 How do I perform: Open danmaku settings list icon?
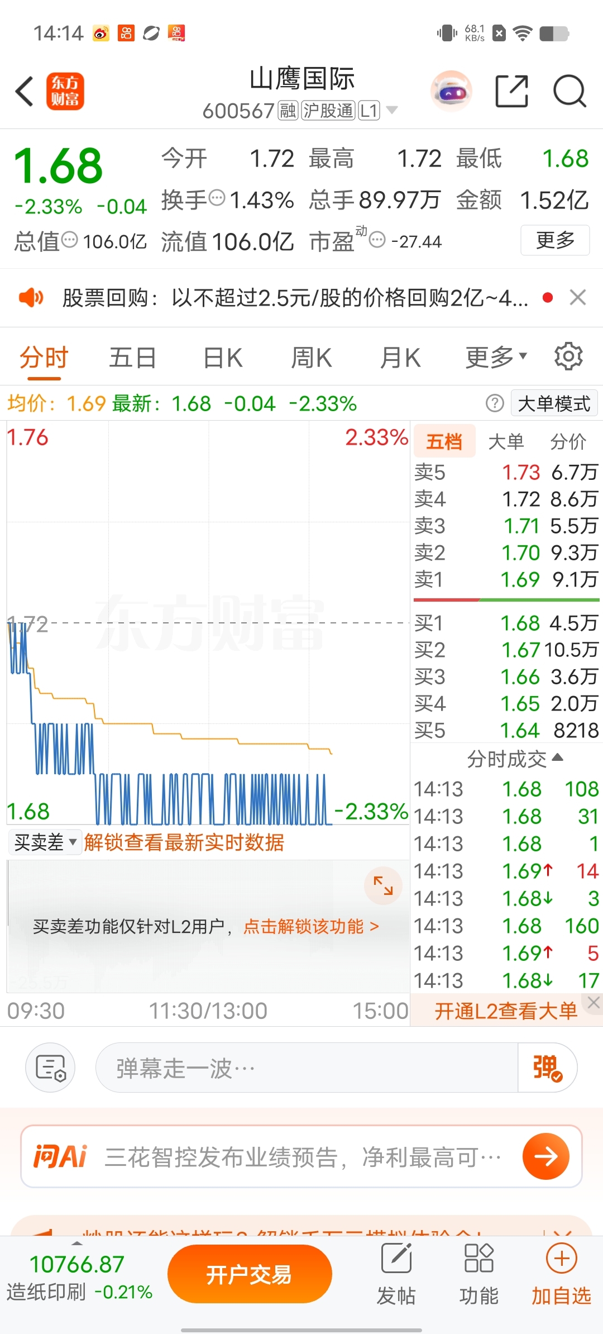50,1068
